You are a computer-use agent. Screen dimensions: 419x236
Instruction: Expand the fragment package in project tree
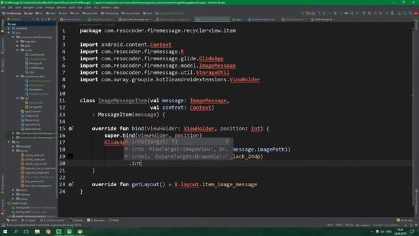pos(18,41)
